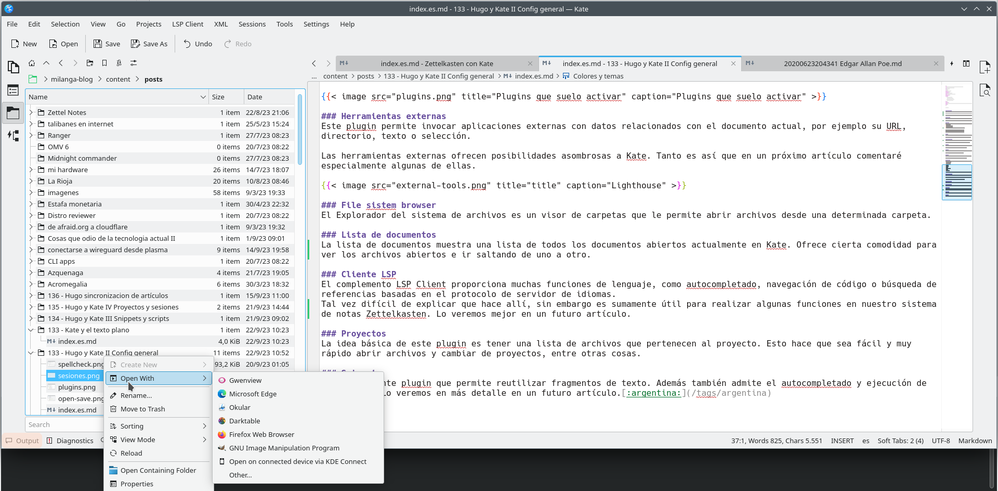Toggle the Filesystem Browser sidebar panel
Image resolution: width=998 pixels, height=491 pixels.
[x=13, y=113]
